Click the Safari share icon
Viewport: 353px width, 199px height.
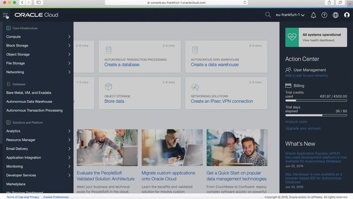[x=329, y=2]
